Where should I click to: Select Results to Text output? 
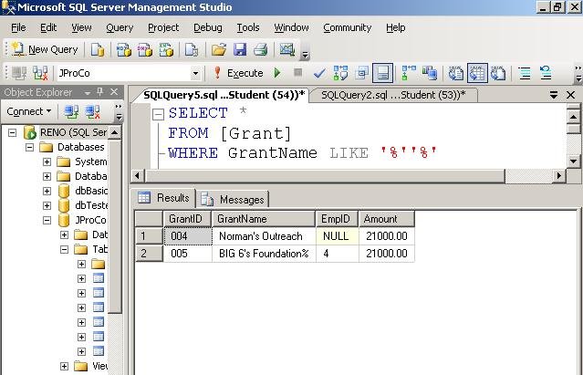click(456, 73)
